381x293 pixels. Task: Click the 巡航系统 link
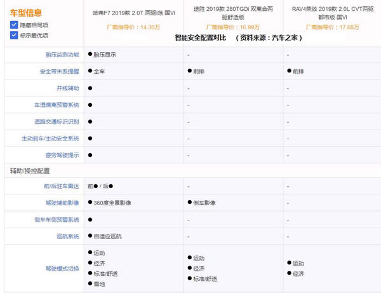click(68, 236)
